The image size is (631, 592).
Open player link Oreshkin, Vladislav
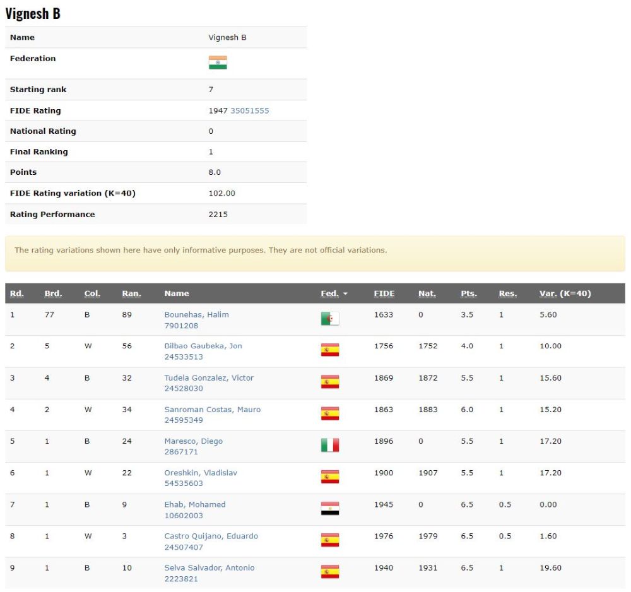(201, 473)
